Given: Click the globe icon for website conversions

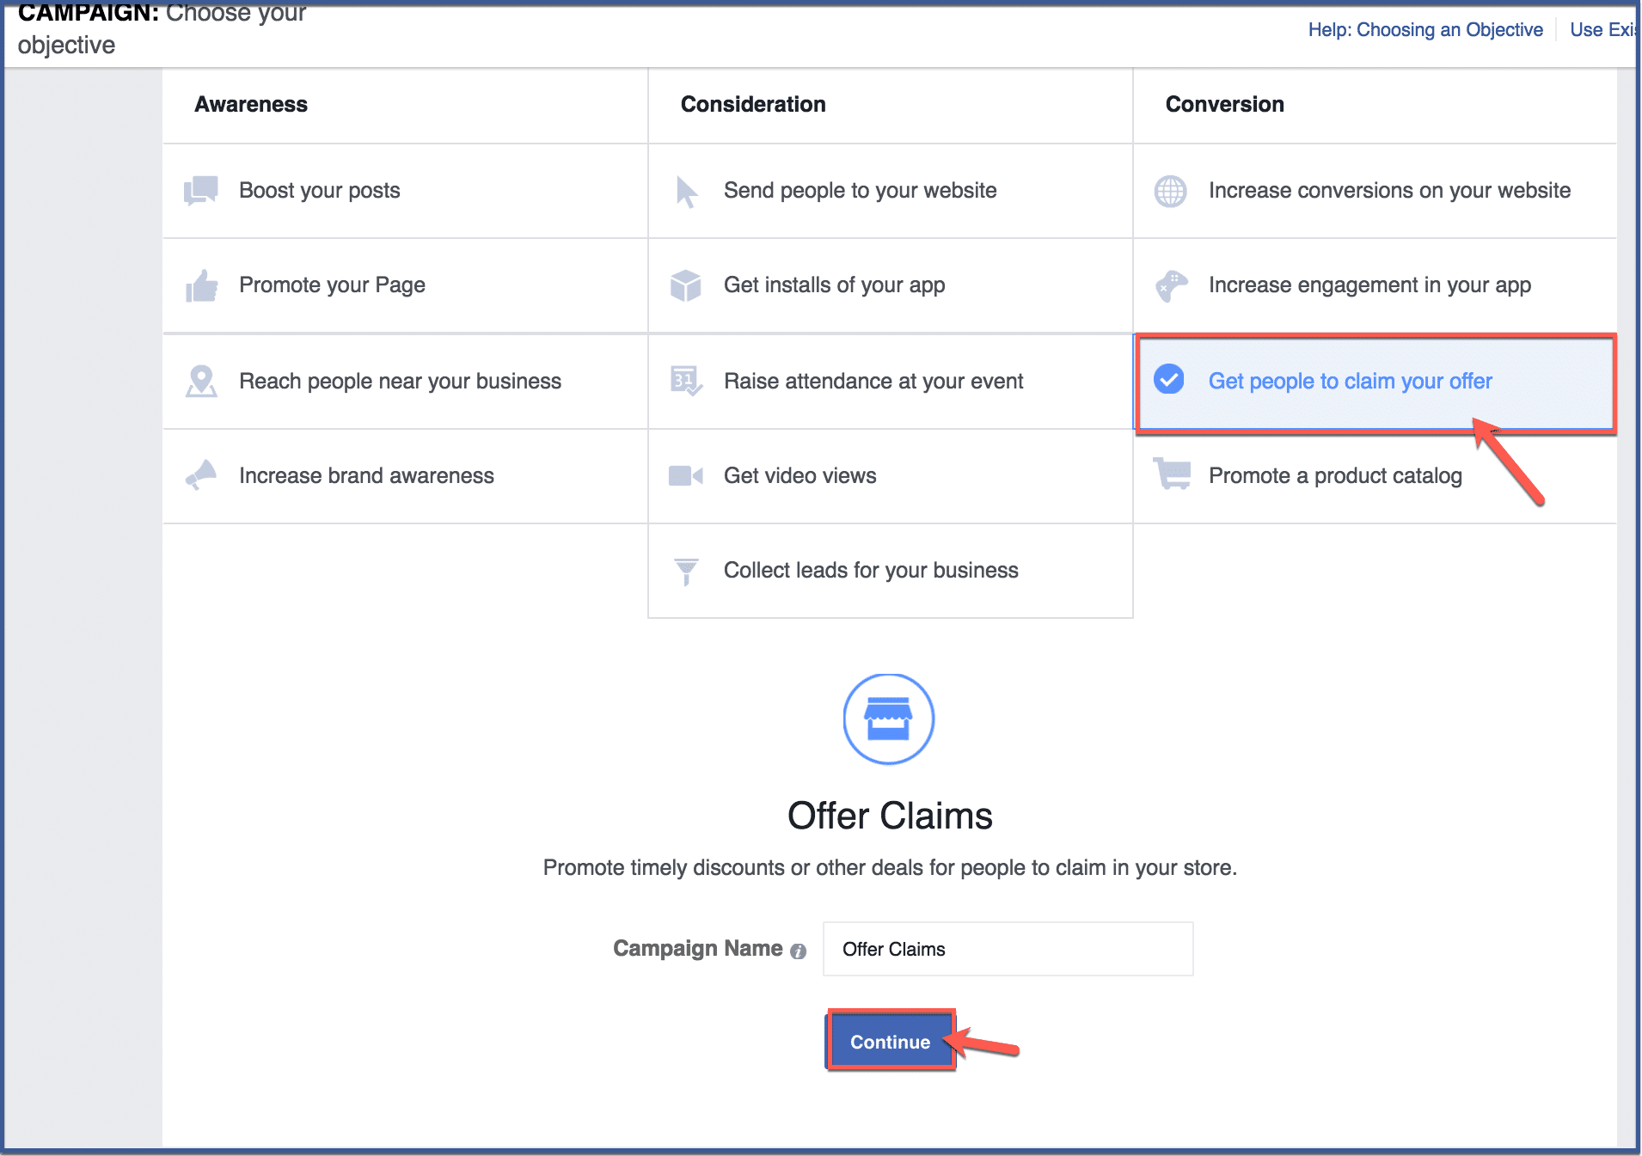Looking at the screenshot, I should [x=1170, y=191].
